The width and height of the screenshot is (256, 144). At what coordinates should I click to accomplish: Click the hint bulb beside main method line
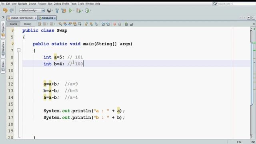[x=12, y=44]
